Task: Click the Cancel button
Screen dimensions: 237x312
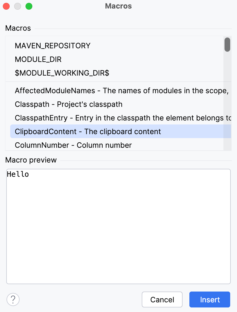Action: (x=162, y=299)
